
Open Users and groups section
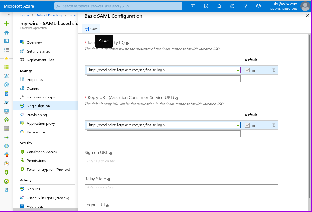pos(41,97)
